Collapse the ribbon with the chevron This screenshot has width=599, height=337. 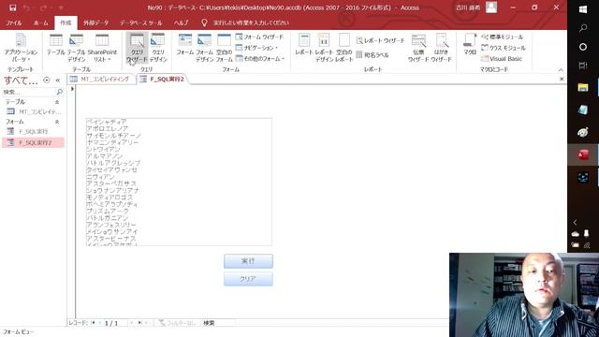click(561, 69)
